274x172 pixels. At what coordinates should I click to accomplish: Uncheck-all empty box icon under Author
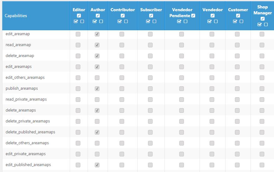point(101,21)
